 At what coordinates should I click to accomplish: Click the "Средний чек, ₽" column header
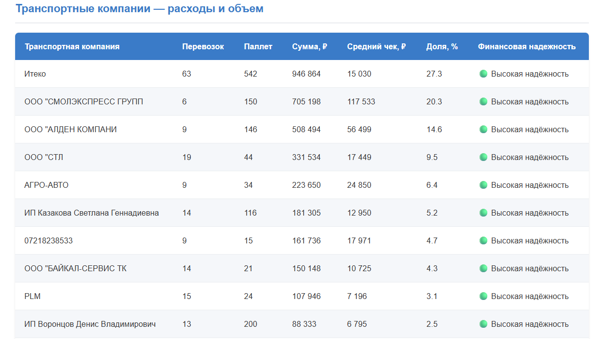tap(376, 47)
